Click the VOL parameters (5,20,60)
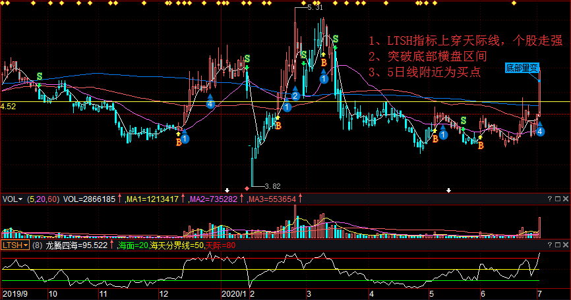Viewport: 571px width, 300px height. pyautogui.click(x=44, y=198)
